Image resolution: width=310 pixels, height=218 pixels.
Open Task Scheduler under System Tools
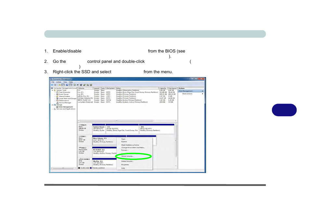[64, 92]
